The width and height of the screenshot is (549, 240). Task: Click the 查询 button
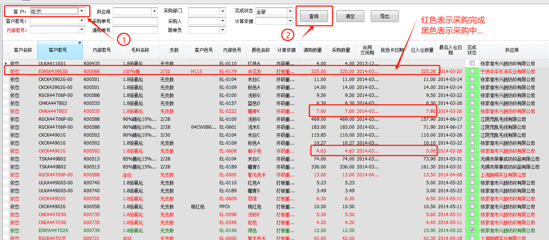pos(314,16)
